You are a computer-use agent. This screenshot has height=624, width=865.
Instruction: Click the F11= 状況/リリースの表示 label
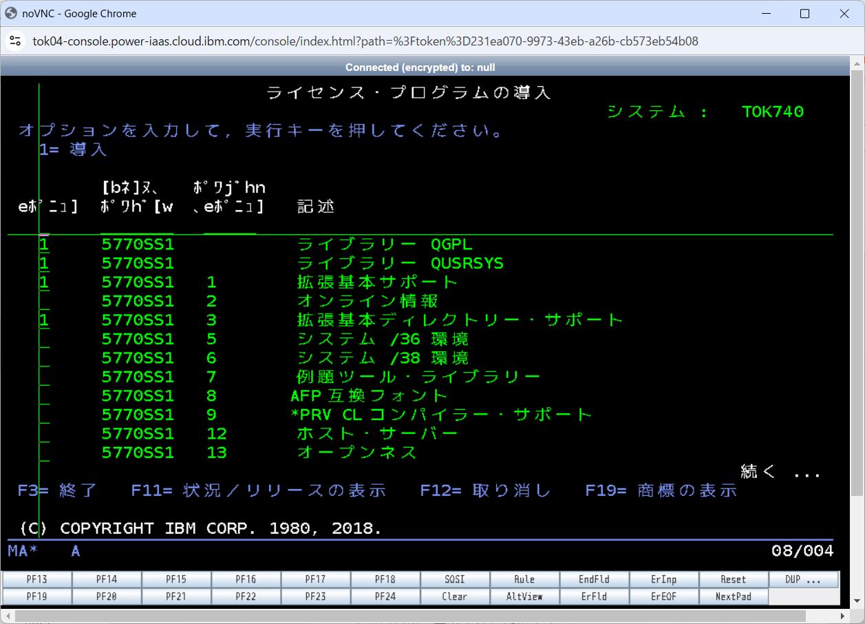click(x=259, y=490)
